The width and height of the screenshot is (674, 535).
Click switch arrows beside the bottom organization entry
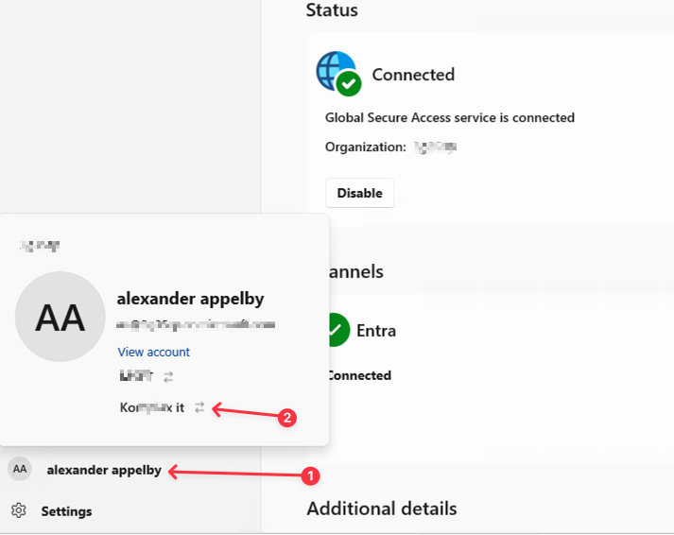(199, 407)
